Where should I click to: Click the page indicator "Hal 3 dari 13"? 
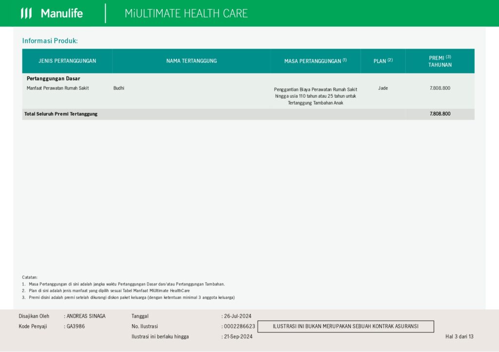click(x=460, y=336)
